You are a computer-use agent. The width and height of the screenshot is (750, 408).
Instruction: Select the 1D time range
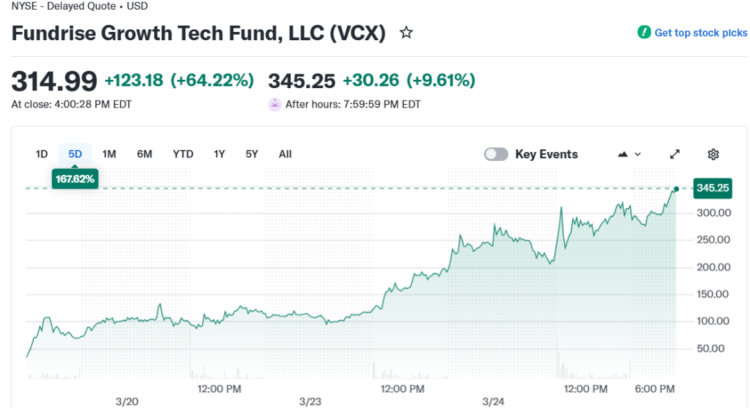coord(42,154)
